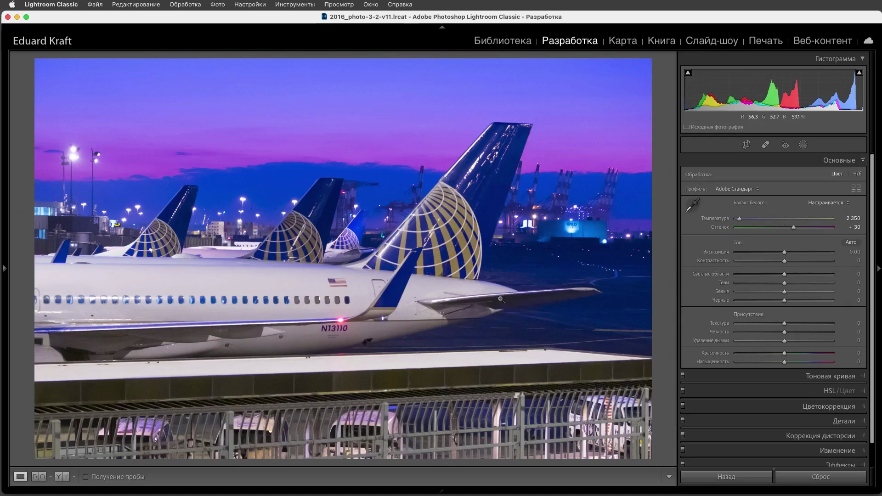Image resolution: width=882 pixels, height=496 pixels.
Task: Switch to the RA reference view
Action: [x=39, y=477]
